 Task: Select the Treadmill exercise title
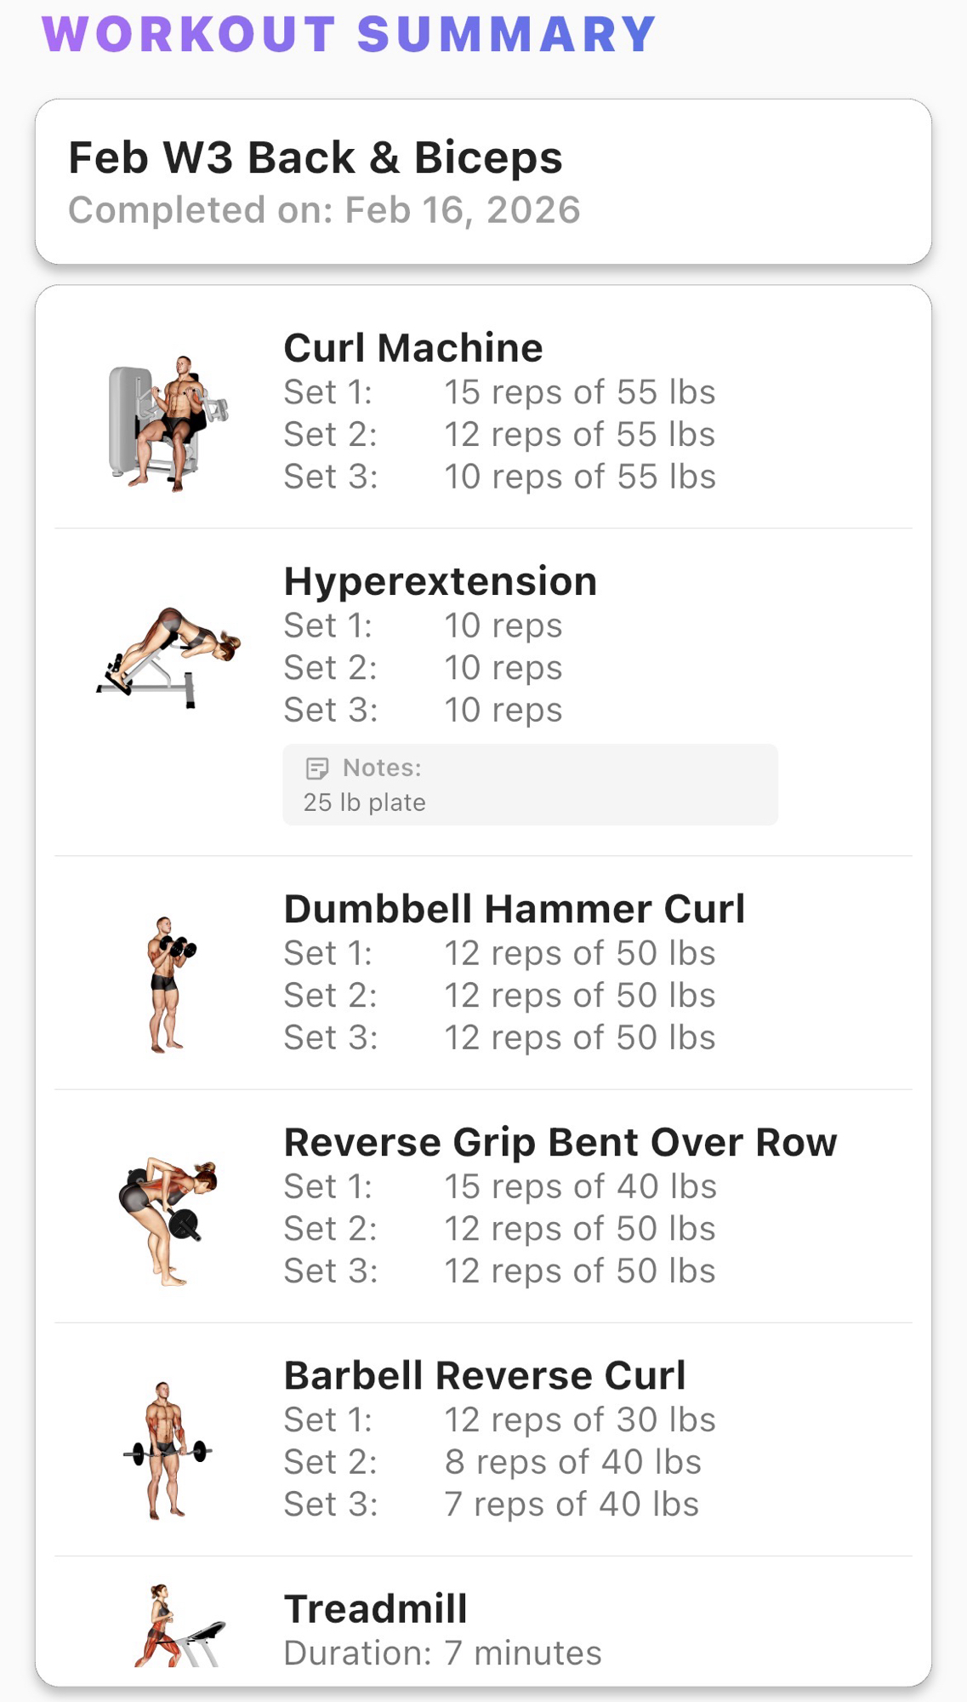coord(376,1609)
